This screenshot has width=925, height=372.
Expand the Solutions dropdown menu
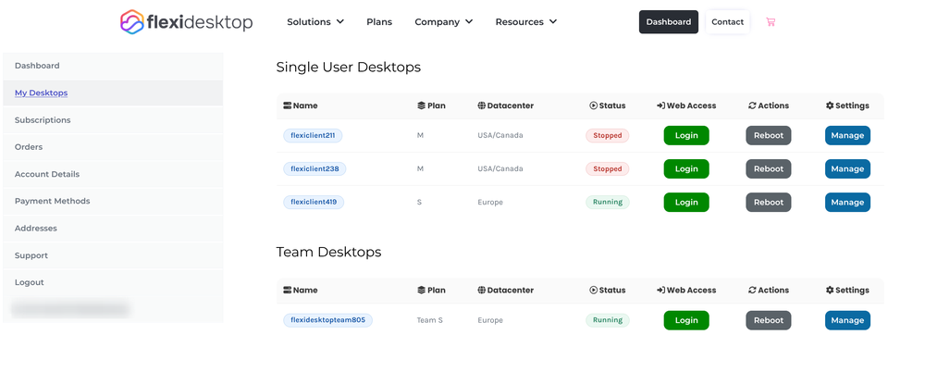(x=315, y=22)
